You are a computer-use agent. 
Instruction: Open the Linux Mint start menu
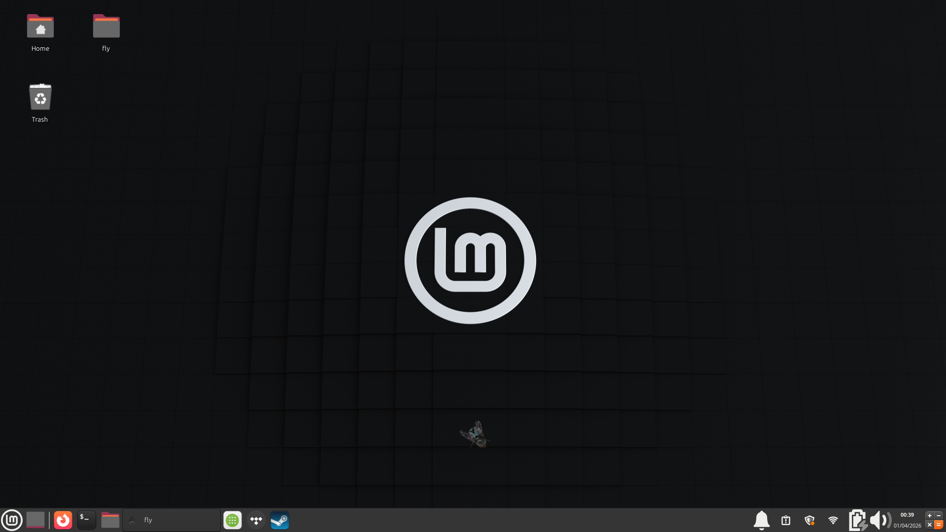pyautogui.click(x=12, y=520)
